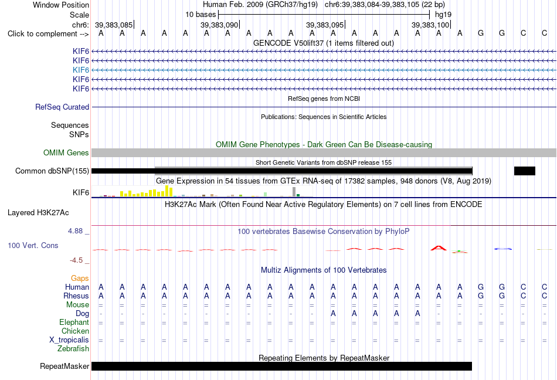557x380 pixels.
Task: Click the 39,383,095 position marker
Action: pyautogui.click(x=325, y=25)
